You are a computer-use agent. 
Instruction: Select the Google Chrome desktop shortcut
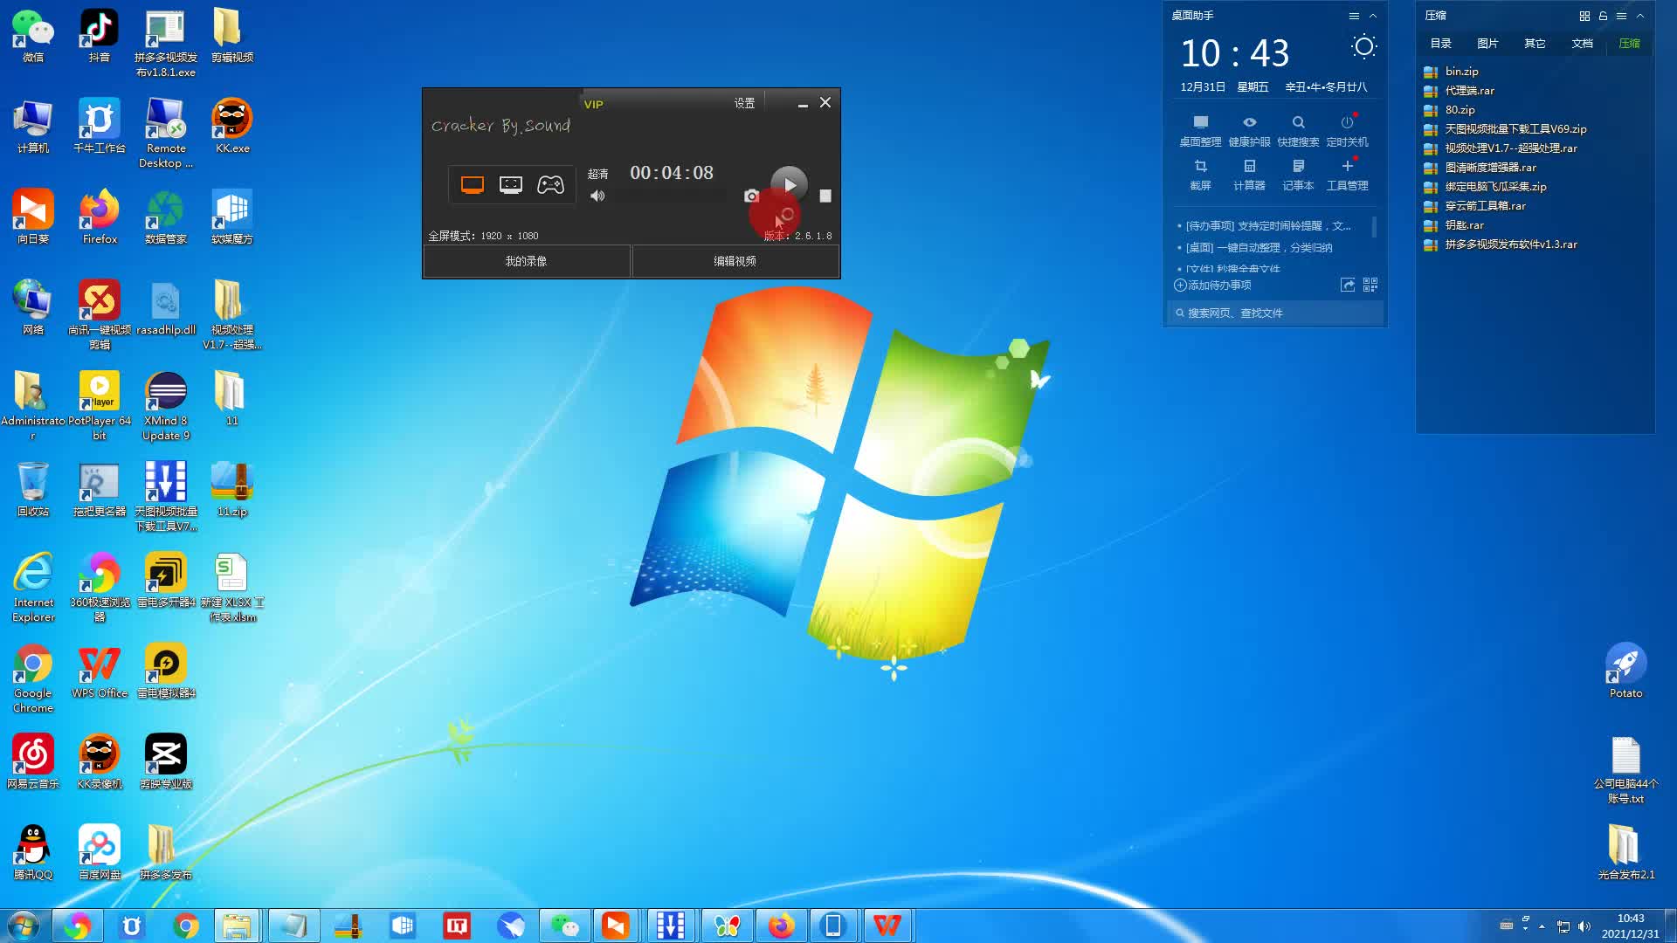pyautogui.click(x=33, y=679)
